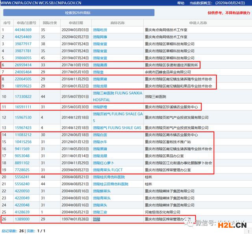
Task: Open the trademark name in row 26
Action: coord(96,219)
